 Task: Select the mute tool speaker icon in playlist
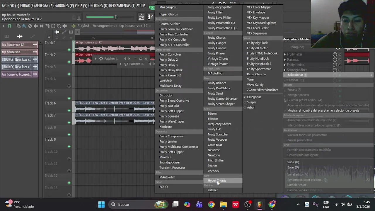click(x=36, y=26)
